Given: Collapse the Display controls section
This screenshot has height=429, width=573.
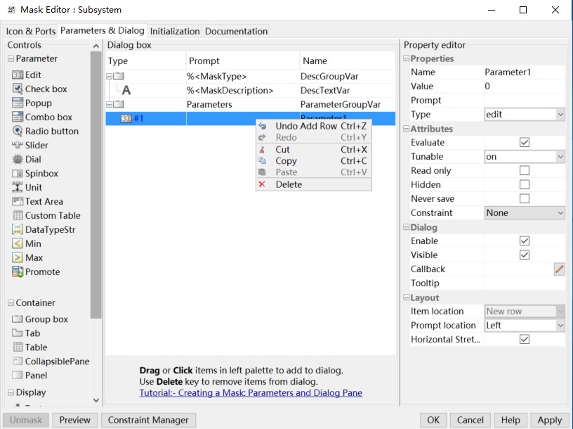Looking at the screenshot, I should (11, 392).
